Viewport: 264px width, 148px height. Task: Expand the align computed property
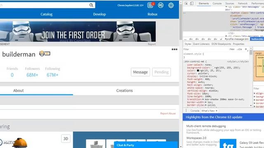click(255, 93)
